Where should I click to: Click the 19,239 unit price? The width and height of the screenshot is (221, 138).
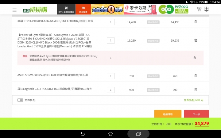coord(131,40)
